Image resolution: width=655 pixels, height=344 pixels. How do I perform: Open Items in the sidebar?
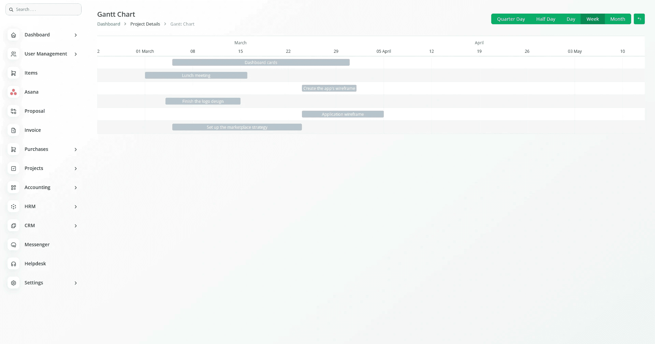click(31, 73)
